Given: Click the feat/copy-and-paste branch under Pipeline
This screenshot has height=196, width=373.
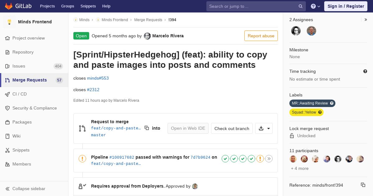Looking at the screenshot, I should pos(116,164).
